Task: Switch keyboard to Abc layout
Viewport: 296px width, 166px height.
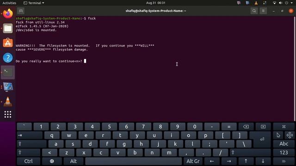Action: pos(284,144)
